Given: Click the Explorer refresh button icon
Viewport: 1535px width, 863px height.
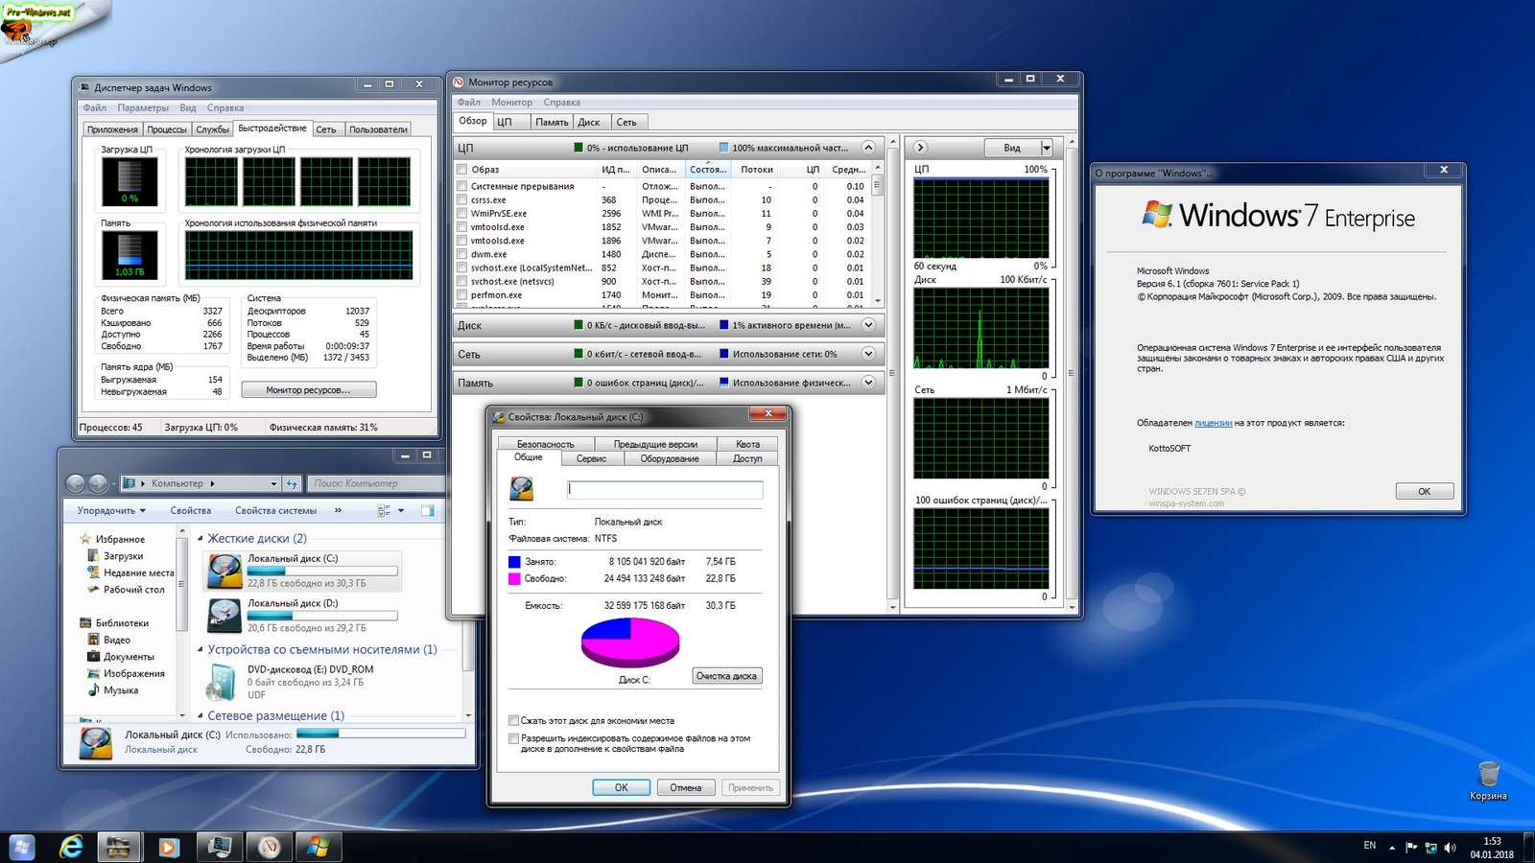Looking at the screenshot, I should coord(292,483).
